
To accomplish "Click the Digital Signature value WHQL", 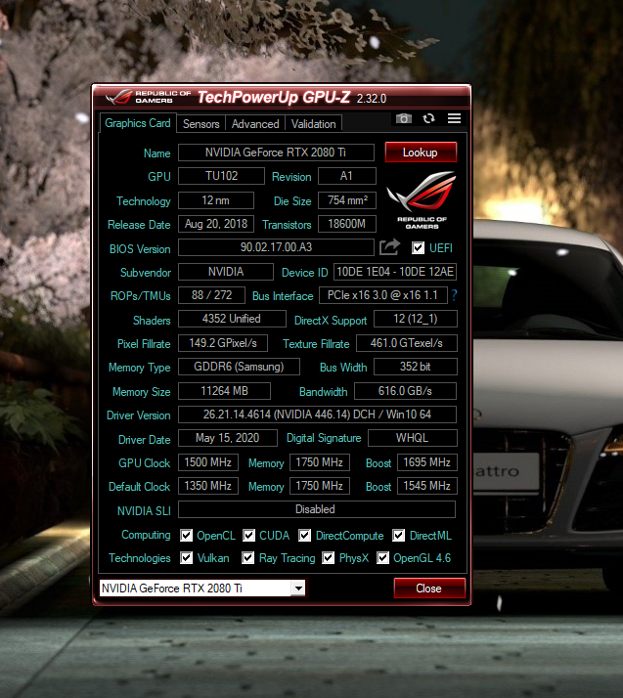I will coord(413,438).
